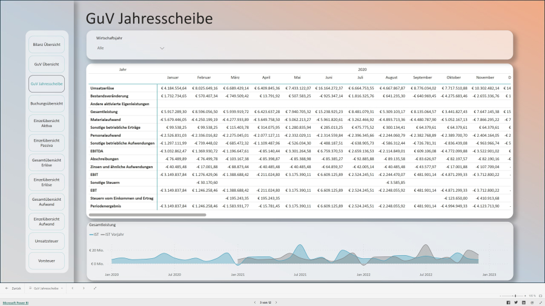Click the table's horizontal scrollbar
Image resolution: width=545 pixels, height=306 pixels.
147,215
